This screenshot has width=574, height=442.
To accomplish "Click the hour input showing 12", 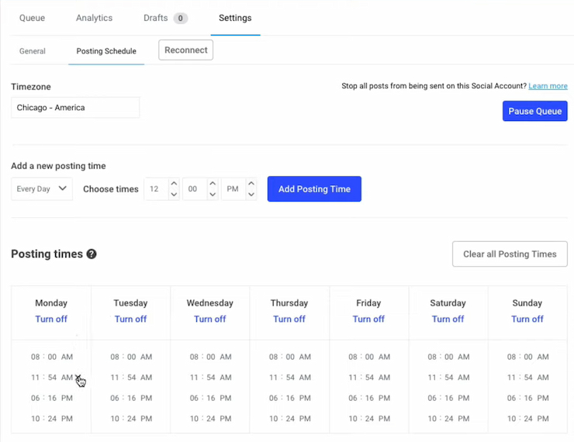I will tap(157, 188).
